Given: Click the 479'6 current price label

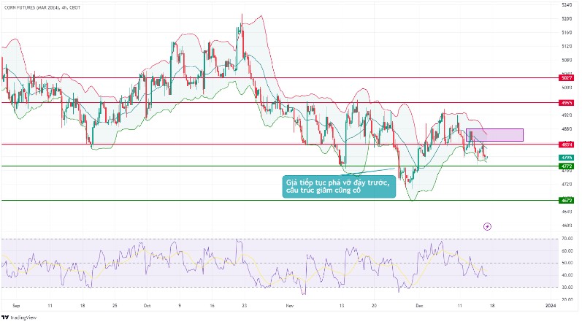Looking at the screenshot, I should [x=566, y=158].
